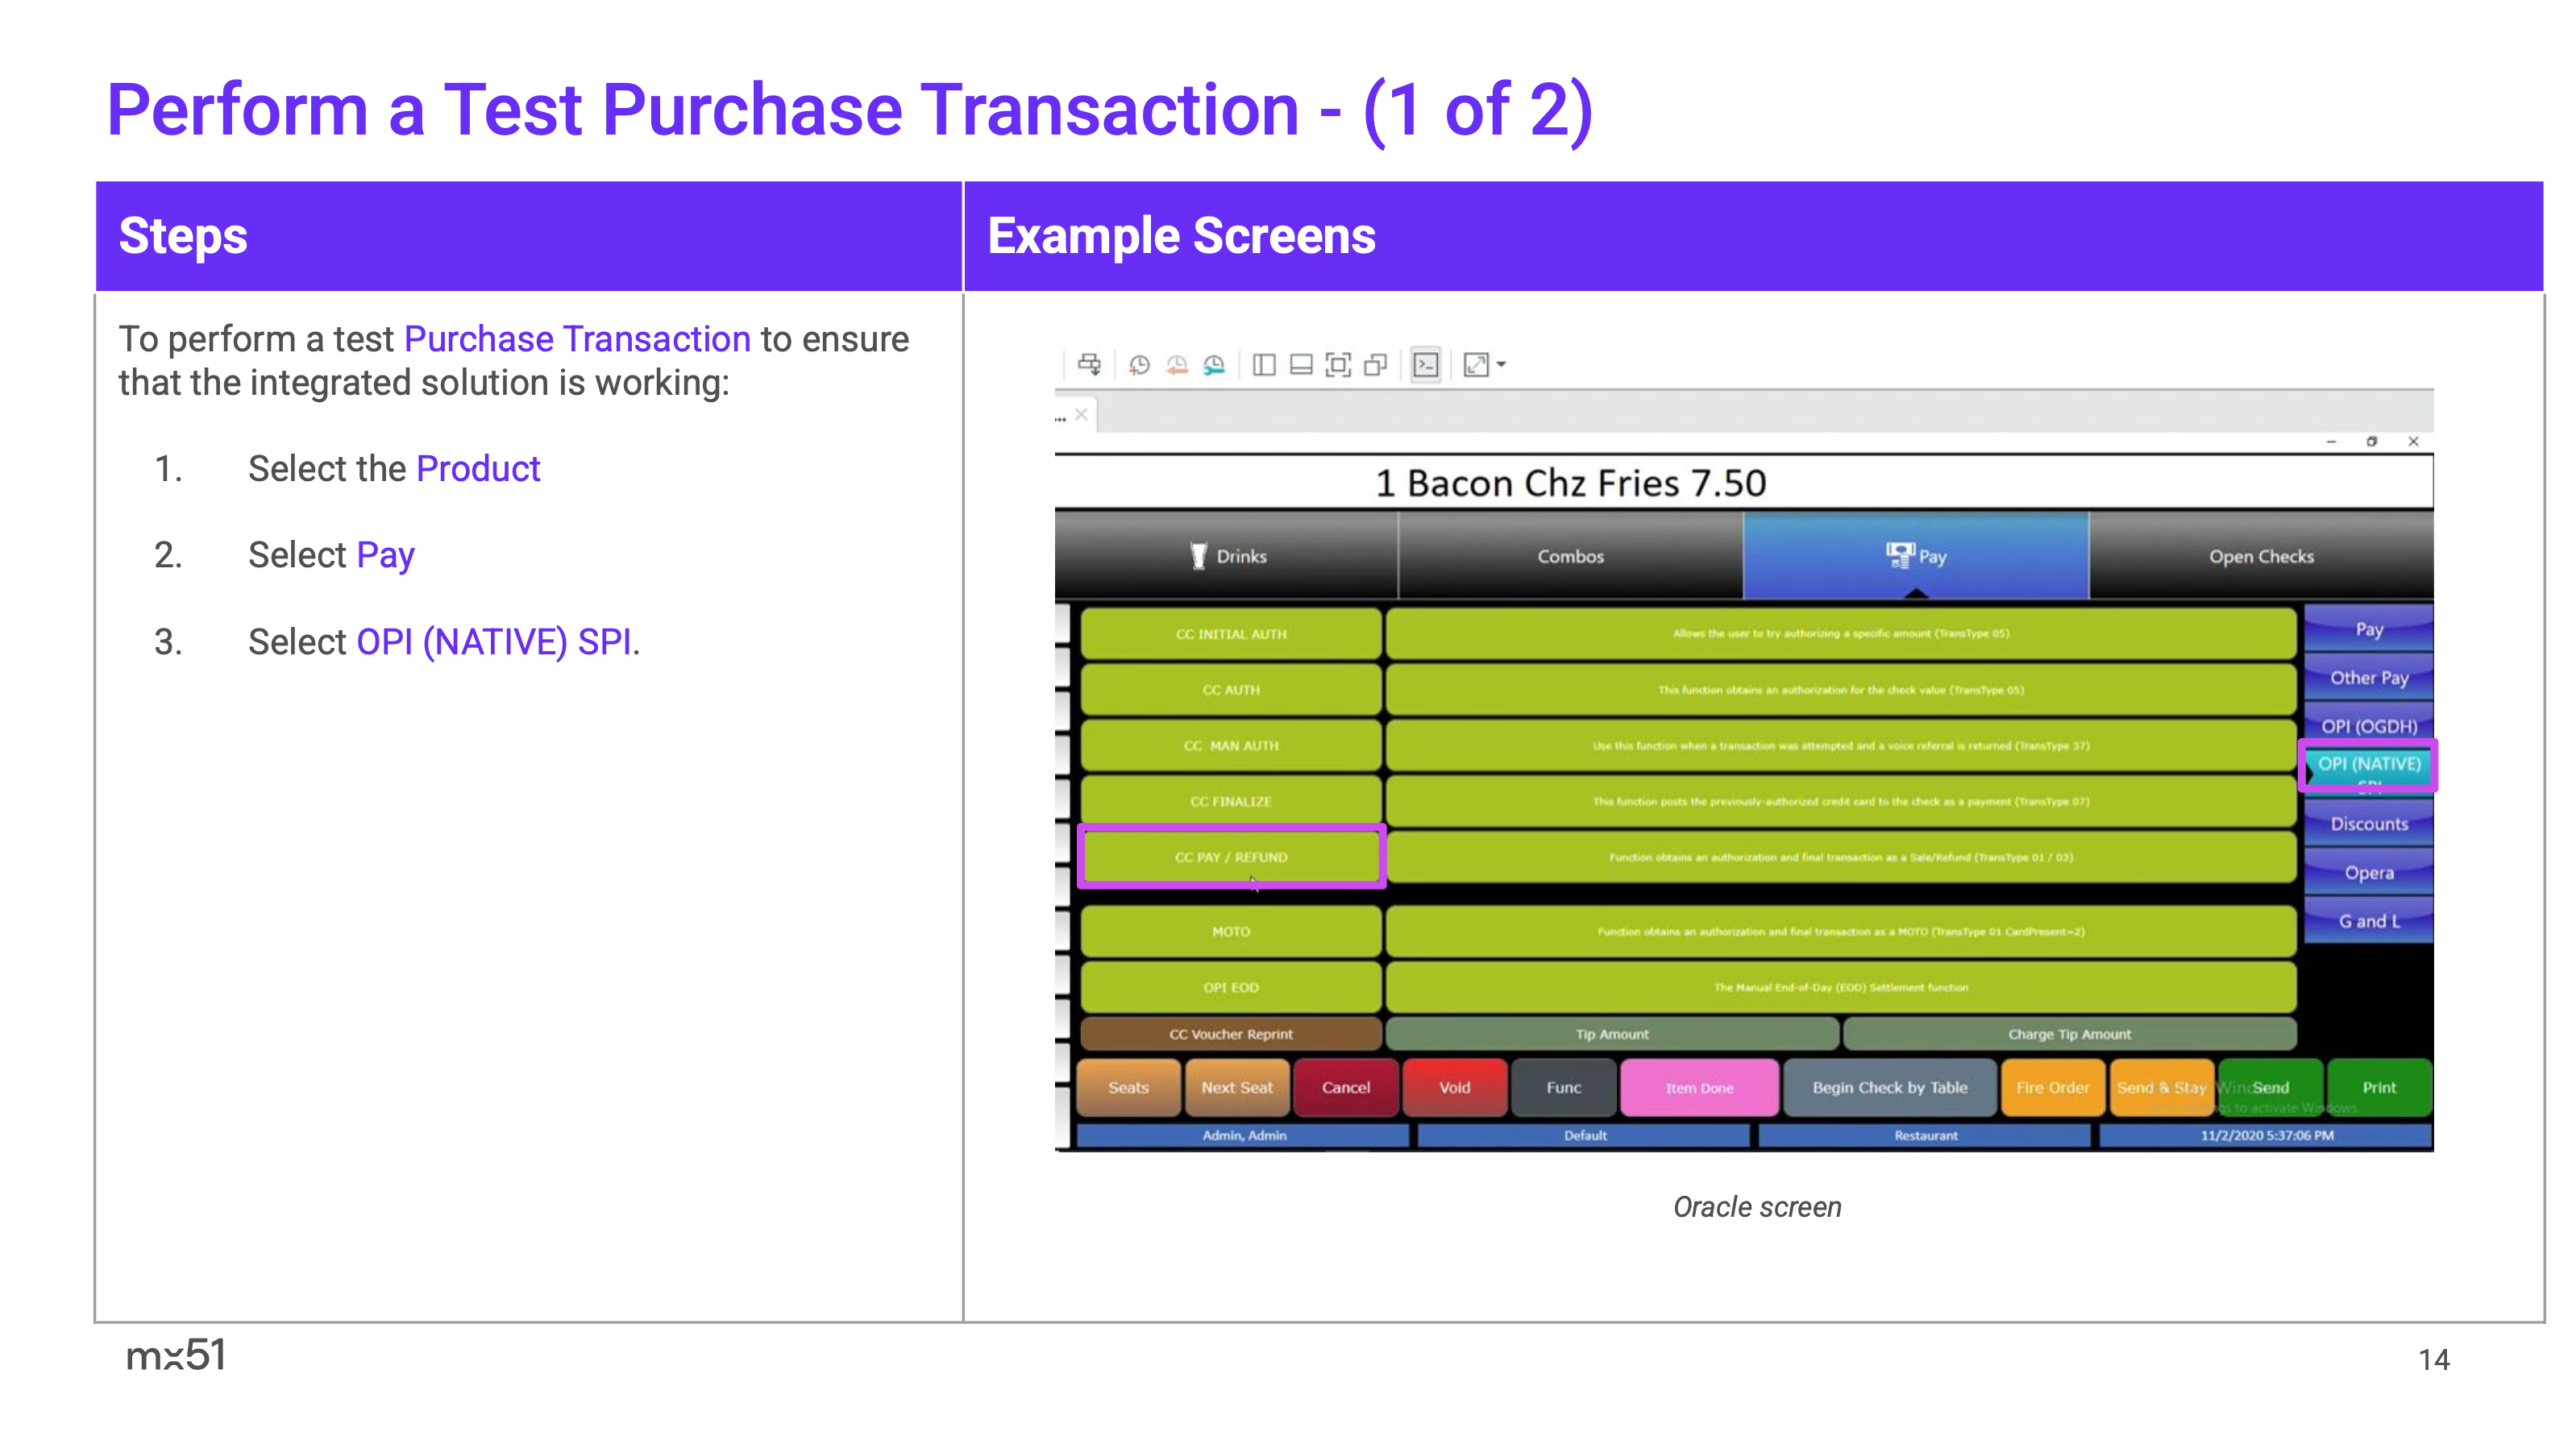
Task: Toggle the console view terminal icon
Action: point(1426,365)
